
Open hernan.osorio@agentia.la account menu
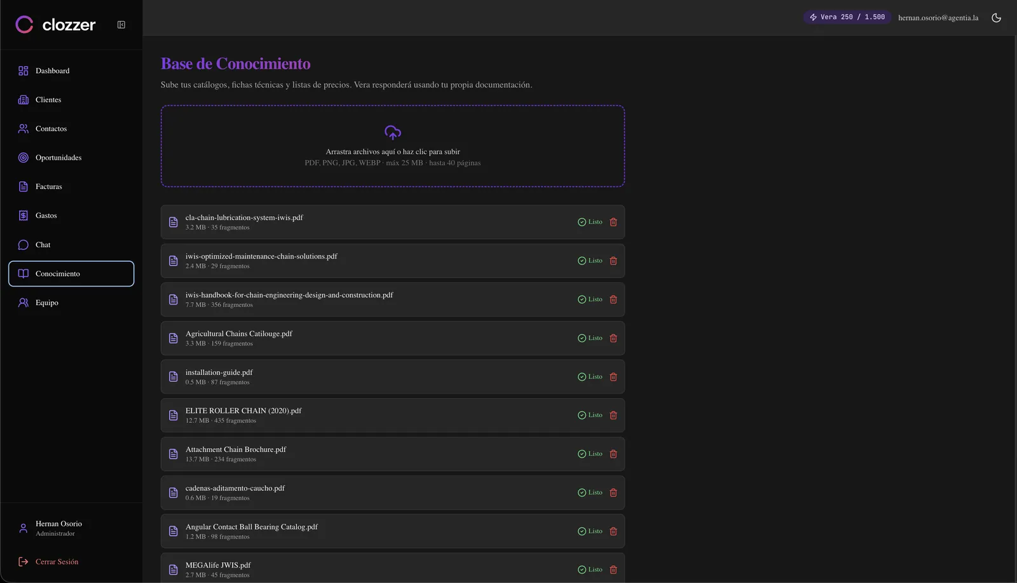coord(938,18)
